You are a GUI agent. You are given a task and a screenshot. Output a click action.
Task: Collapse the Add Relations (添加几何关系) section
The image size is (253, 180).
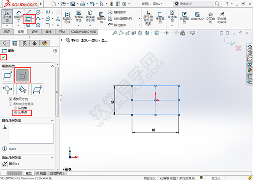click(x=52, y=158)
